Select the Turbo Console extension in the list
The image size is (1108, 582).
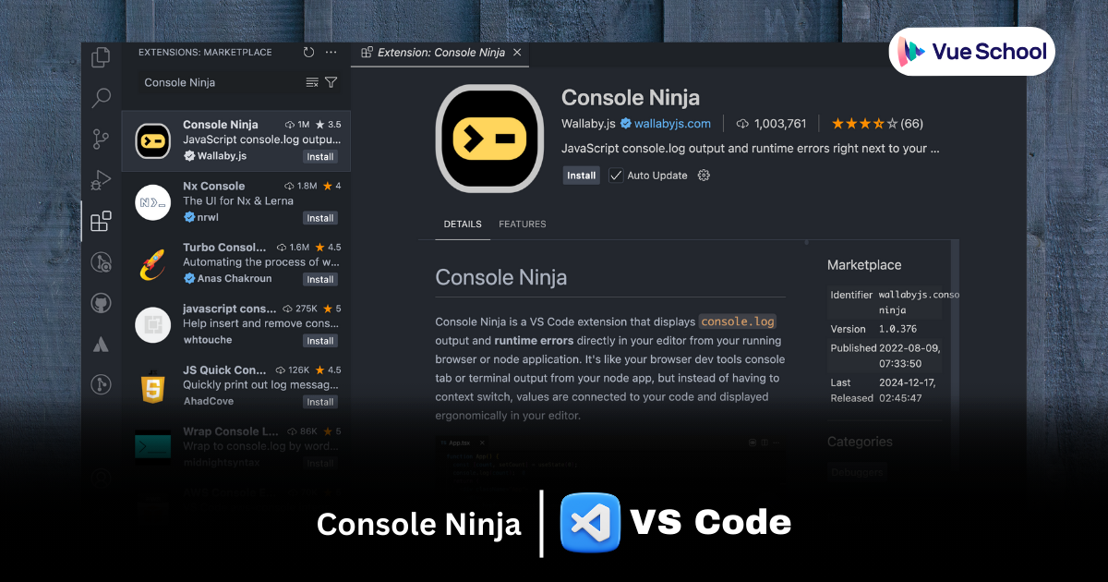point(235,263)
